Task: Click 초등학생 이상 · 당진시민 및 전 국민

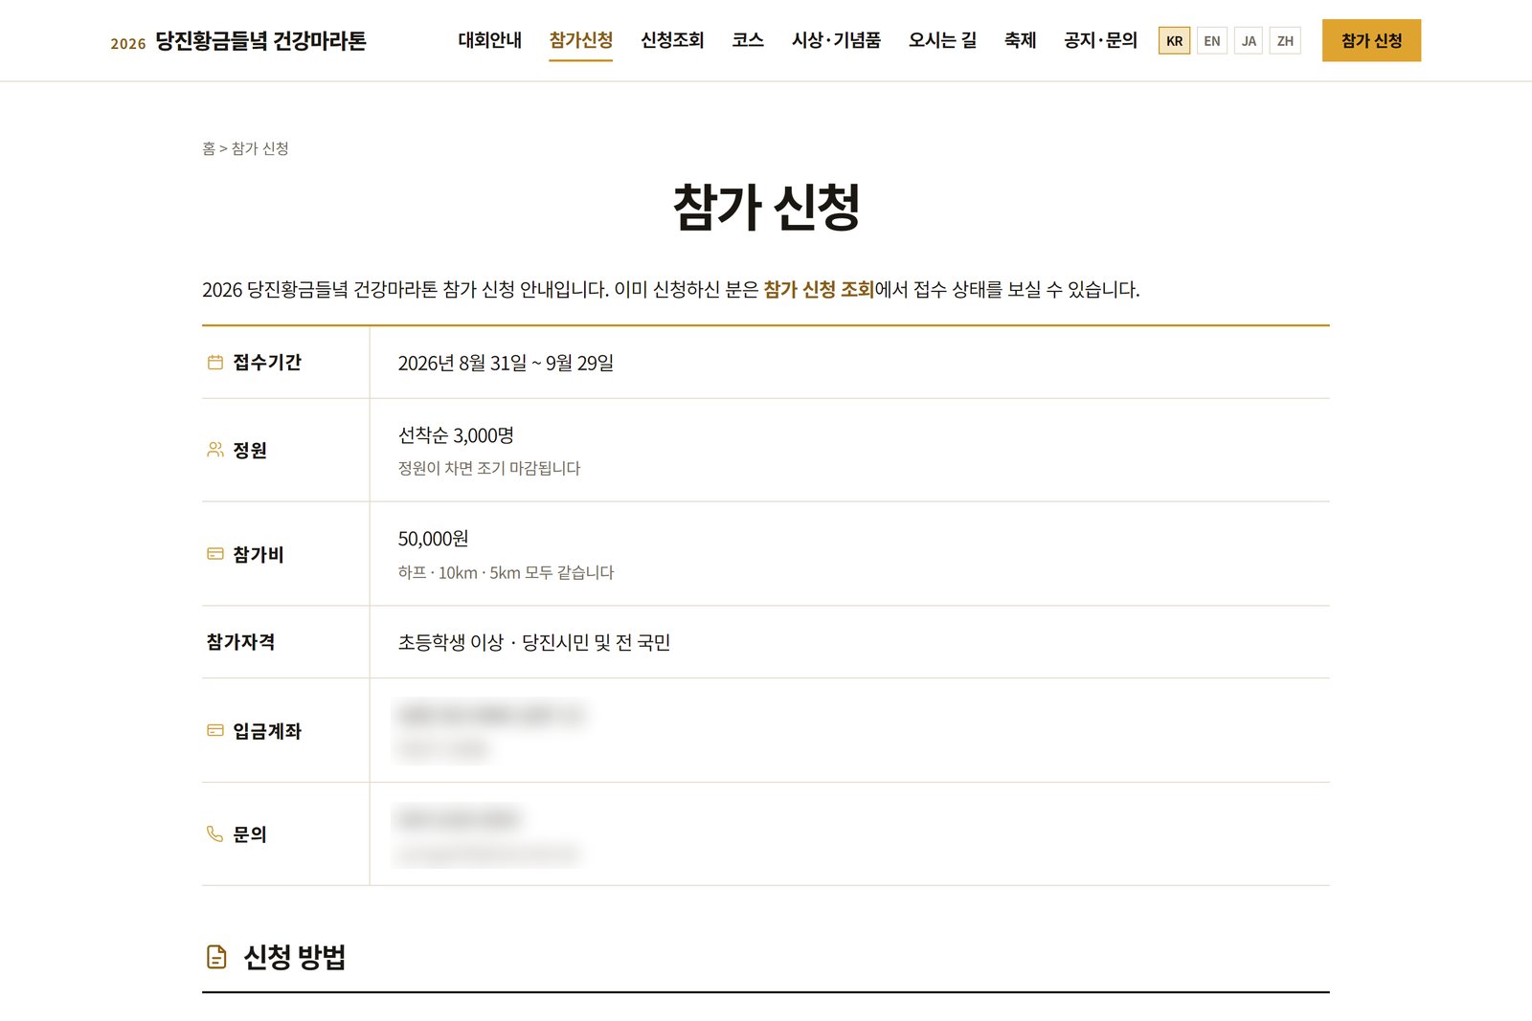Action: [533, 642]
